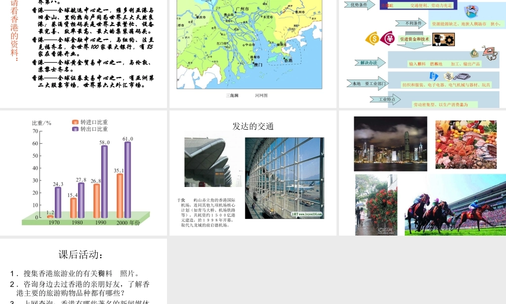
Task: Click the paragraph about 全球金融中心之一
Action: coord(93,47)
